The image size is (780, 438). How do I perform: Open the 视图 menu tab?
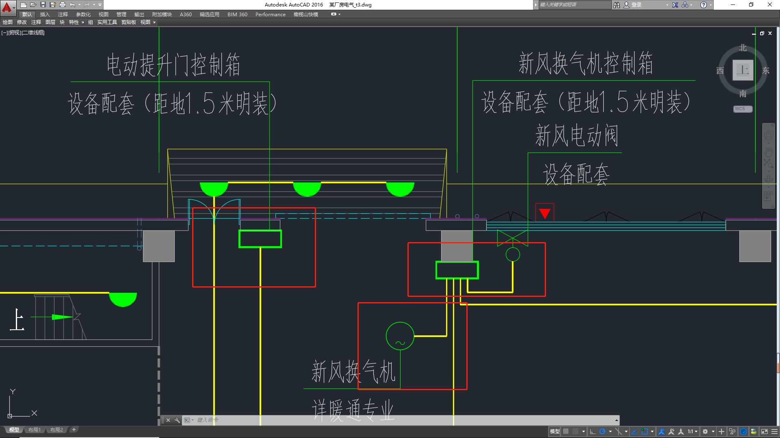[103, 14]
